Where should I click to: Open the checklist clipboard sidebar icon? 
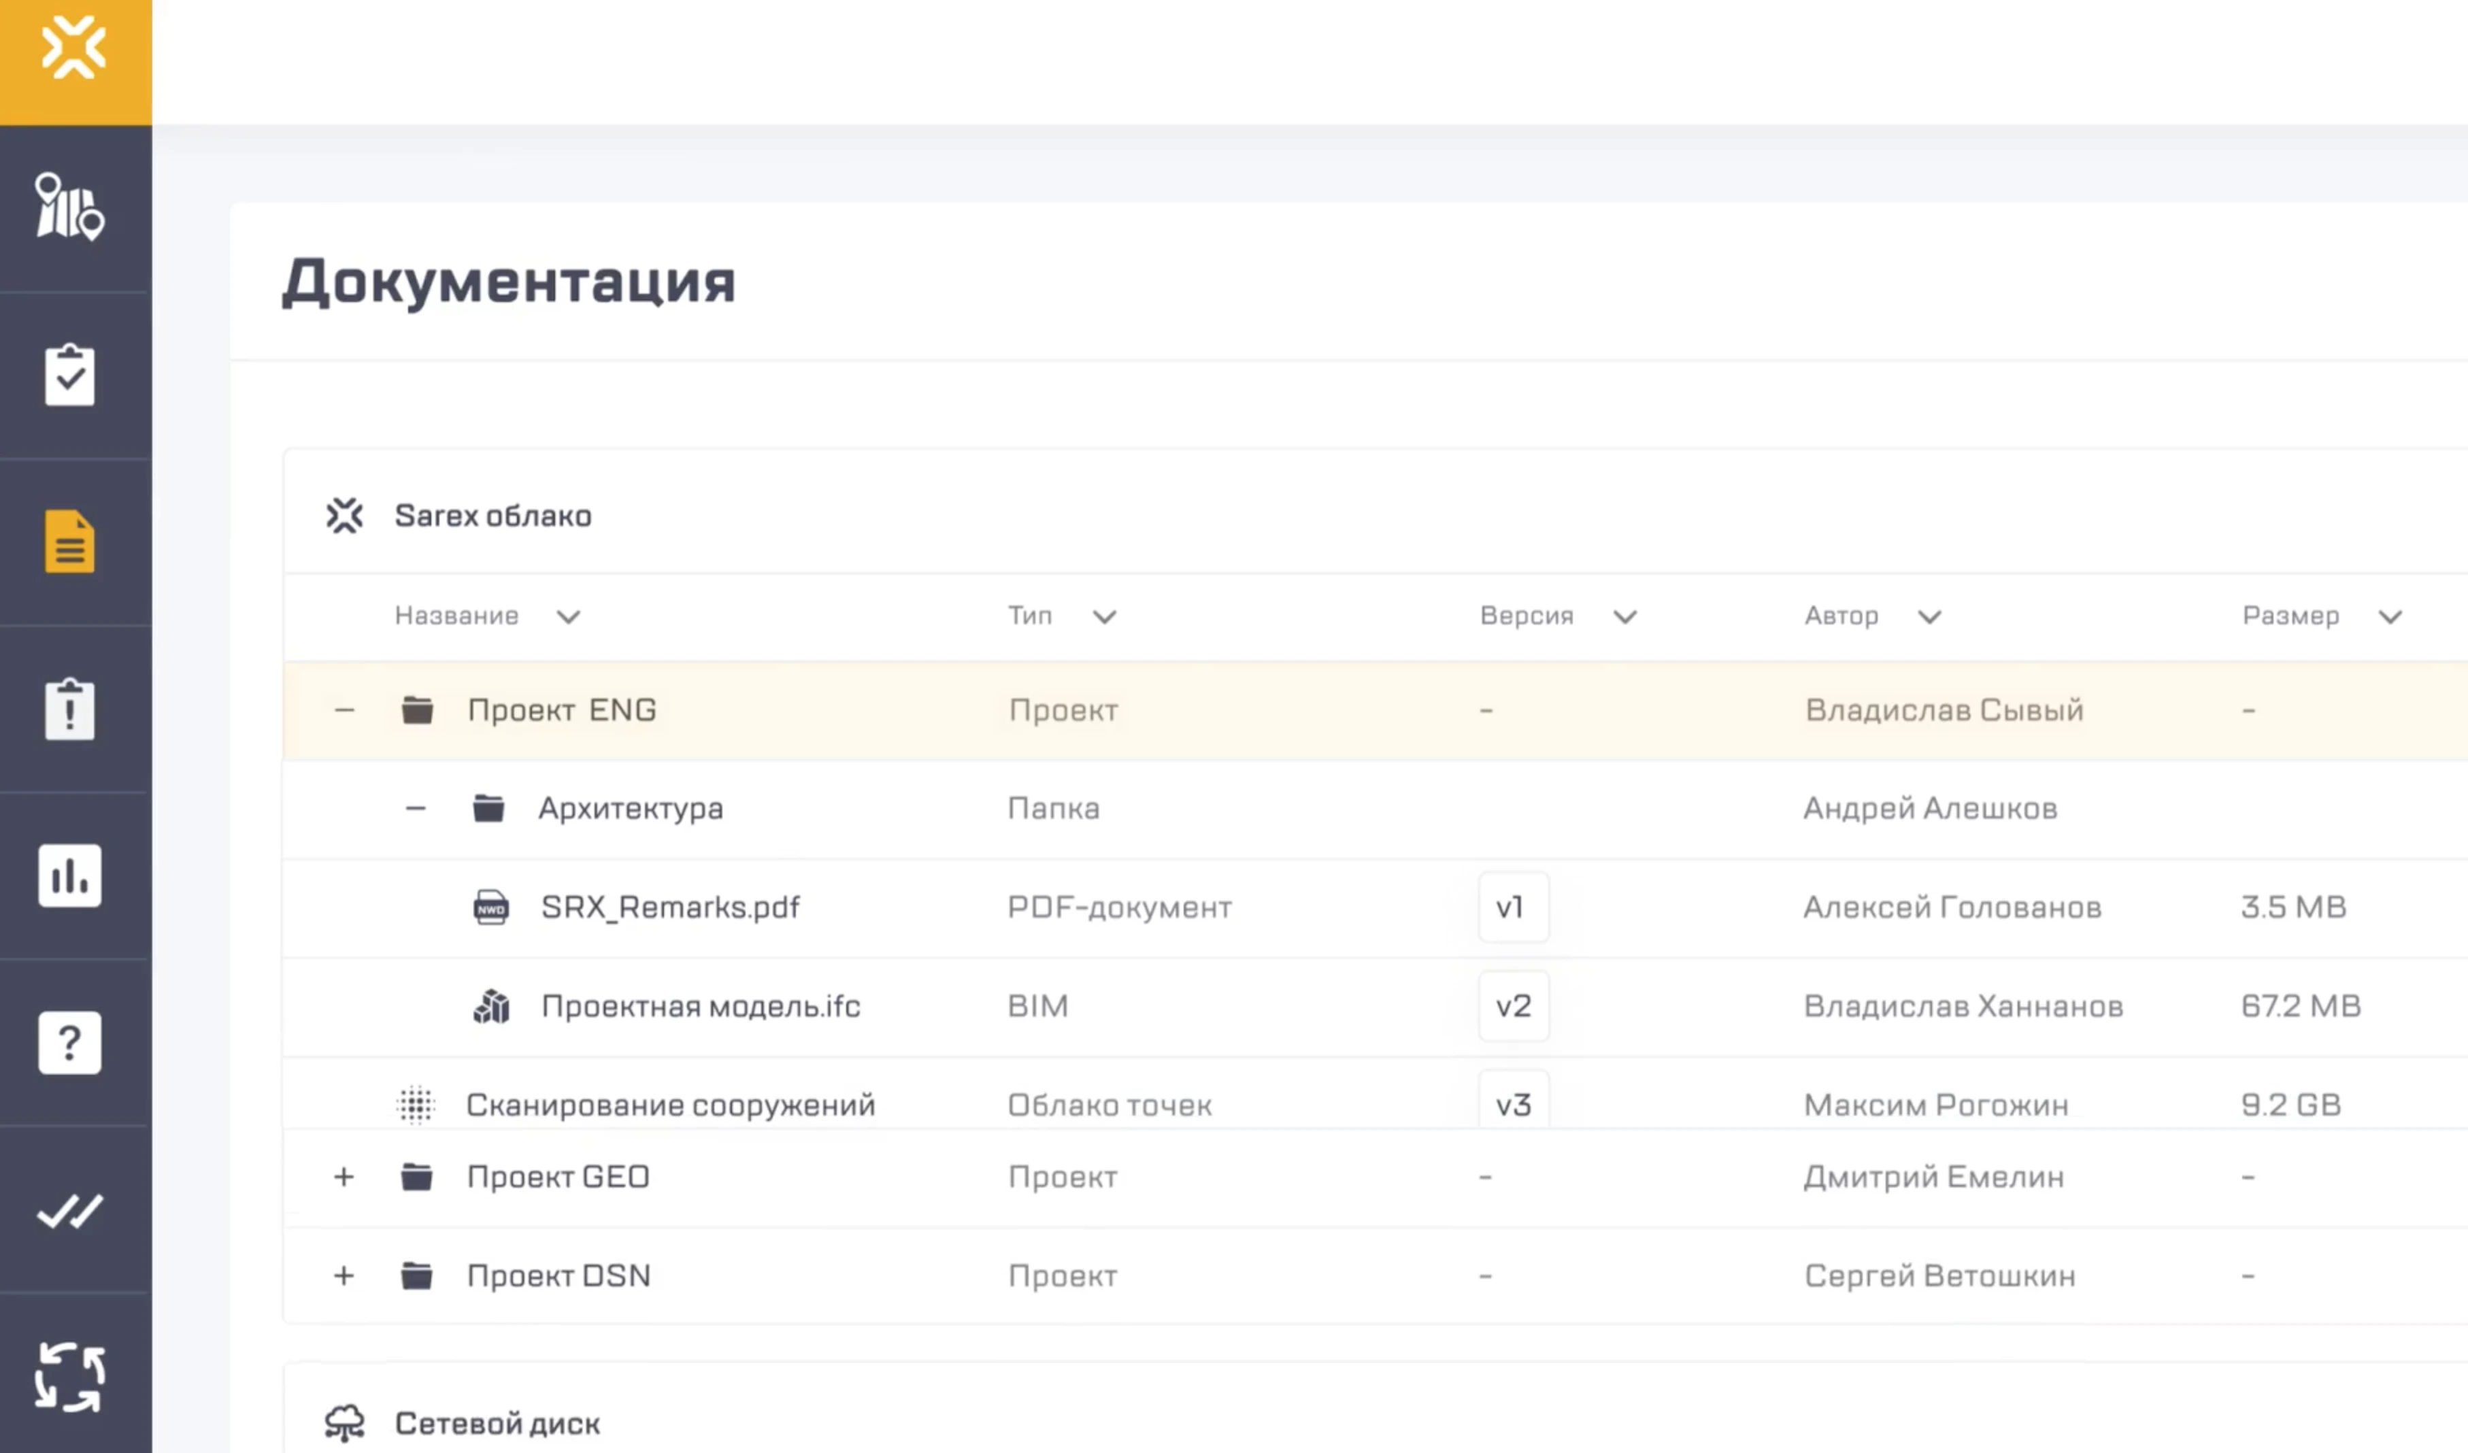click(69, 374)
